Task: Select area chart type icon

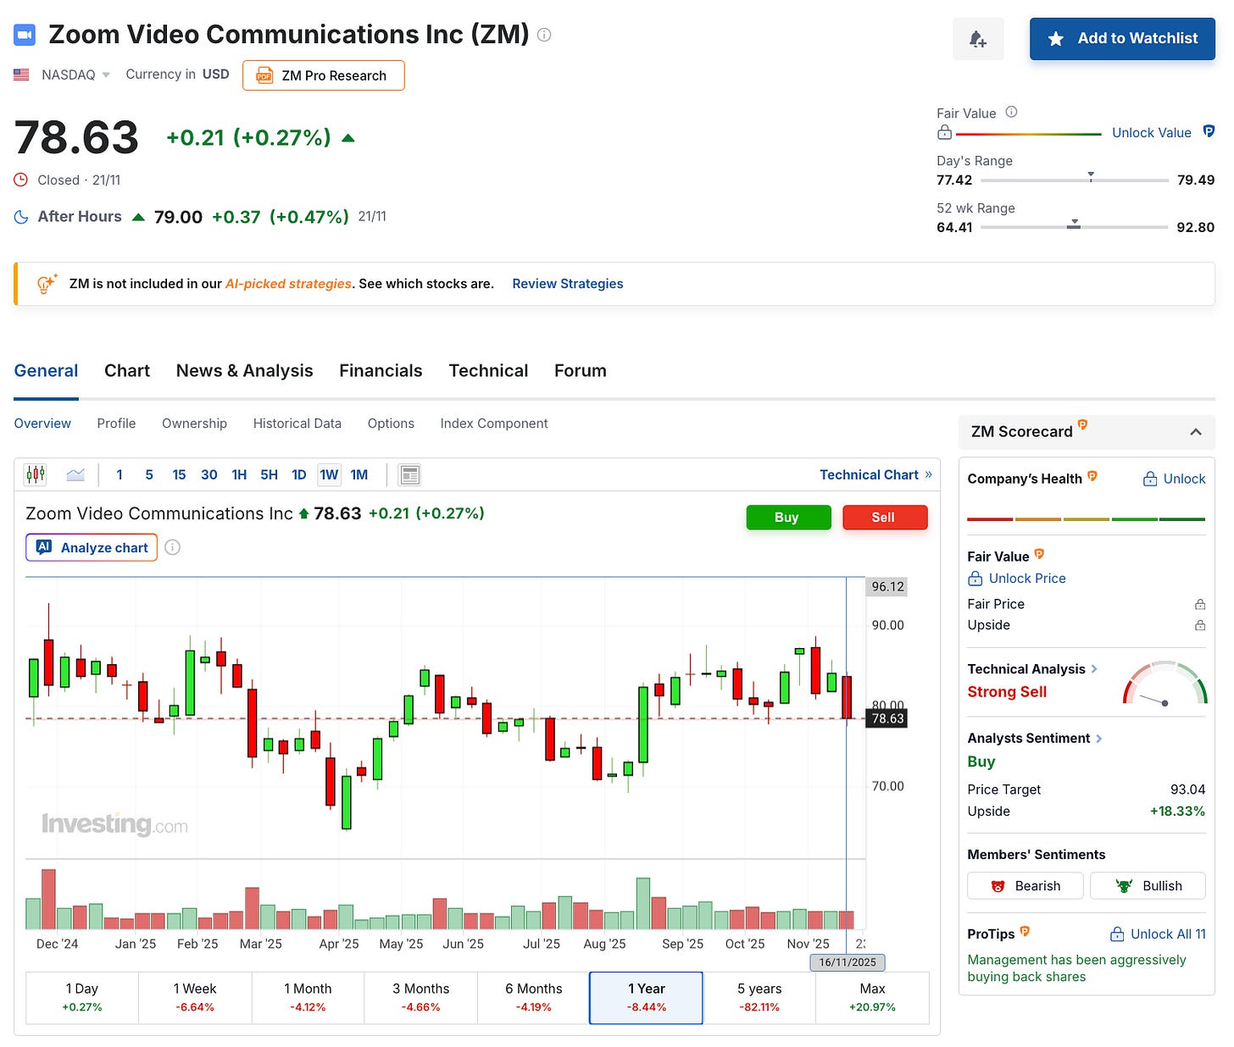Action: point(75,474)
